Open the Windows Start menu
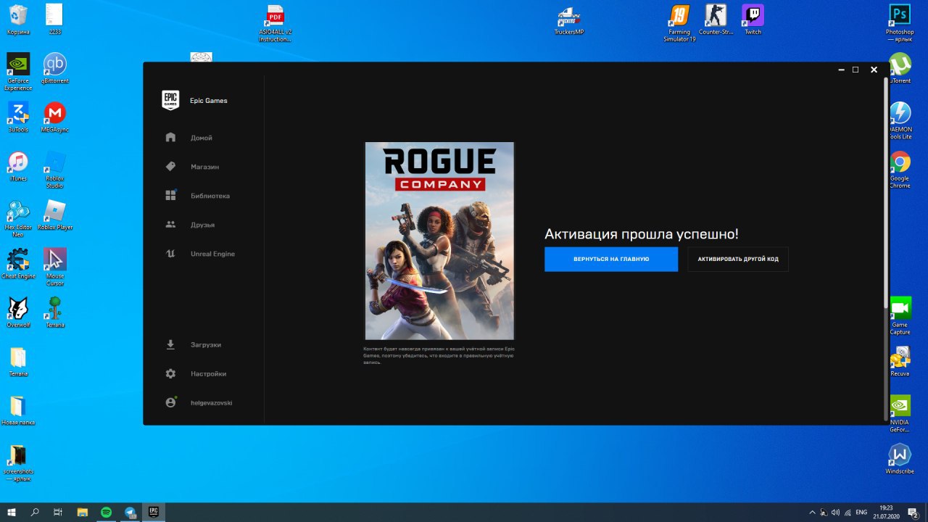 point(12,512)
